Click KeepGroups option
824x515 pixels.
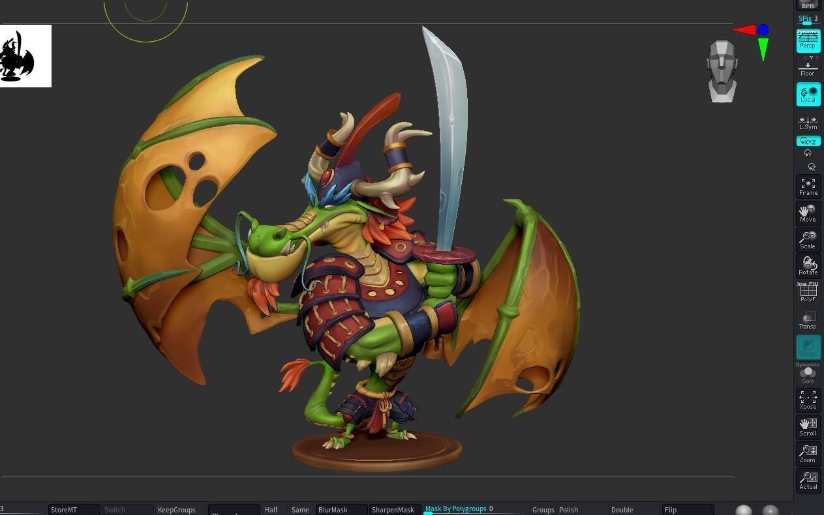click(x=177, y=510)
